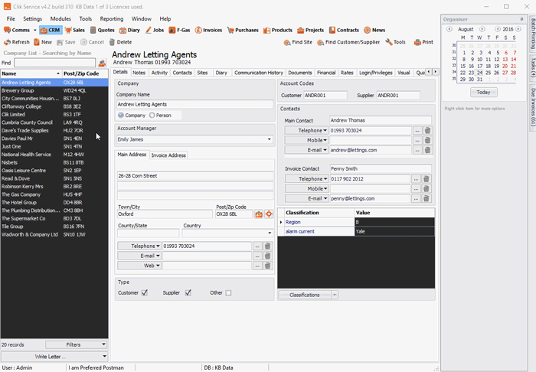Select Cliftonway College in company list
This screenshot has width=536, height=372.
[x=21, y=106]
